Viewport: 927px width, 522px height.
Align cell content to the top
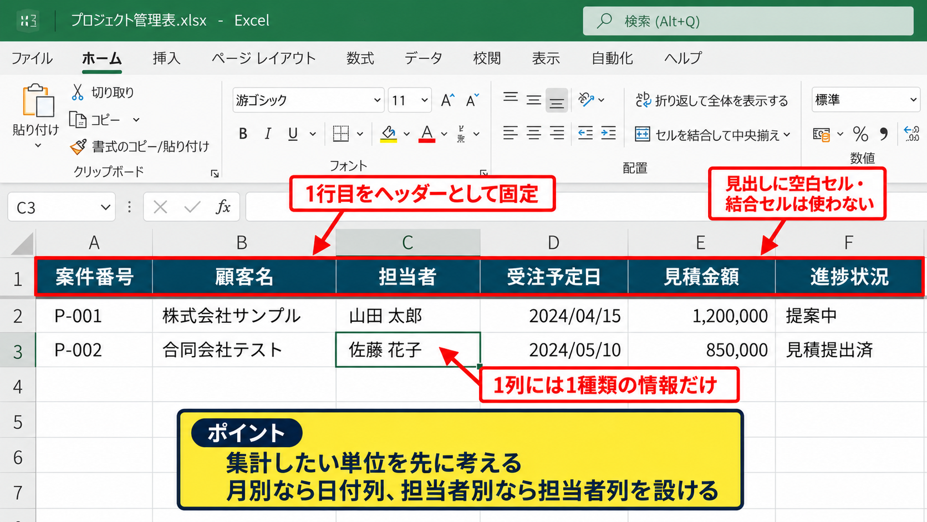coord(511,99)
